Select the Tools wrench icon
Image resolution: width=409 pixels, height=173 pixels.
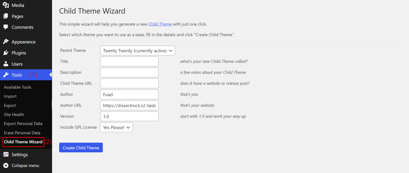(x=6, y=75)
